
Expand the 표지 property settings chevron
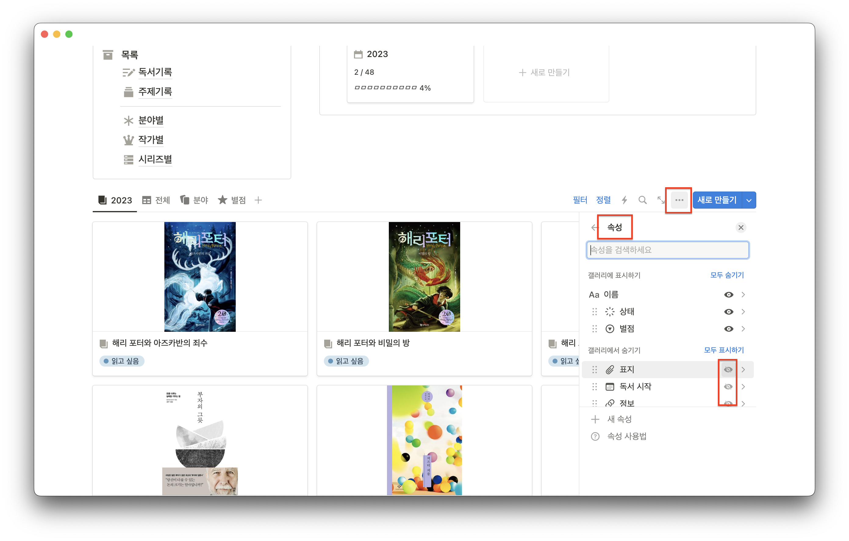pos(743,370)
